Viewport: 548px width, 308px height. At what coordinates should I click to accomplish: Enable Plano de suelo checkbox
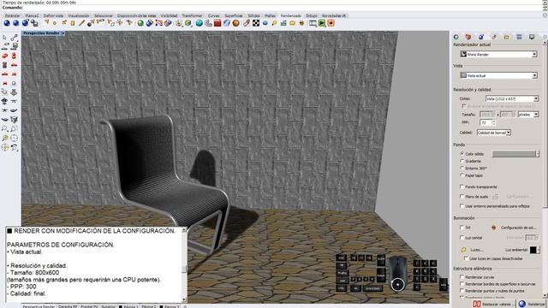tap(462, 197)
